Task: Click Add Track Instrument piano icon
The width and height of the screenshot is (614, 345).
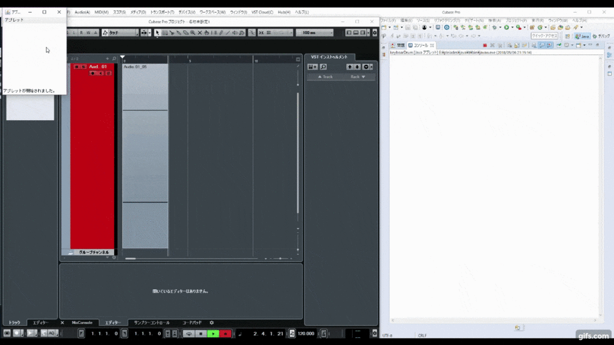Action: pos(312,67)
